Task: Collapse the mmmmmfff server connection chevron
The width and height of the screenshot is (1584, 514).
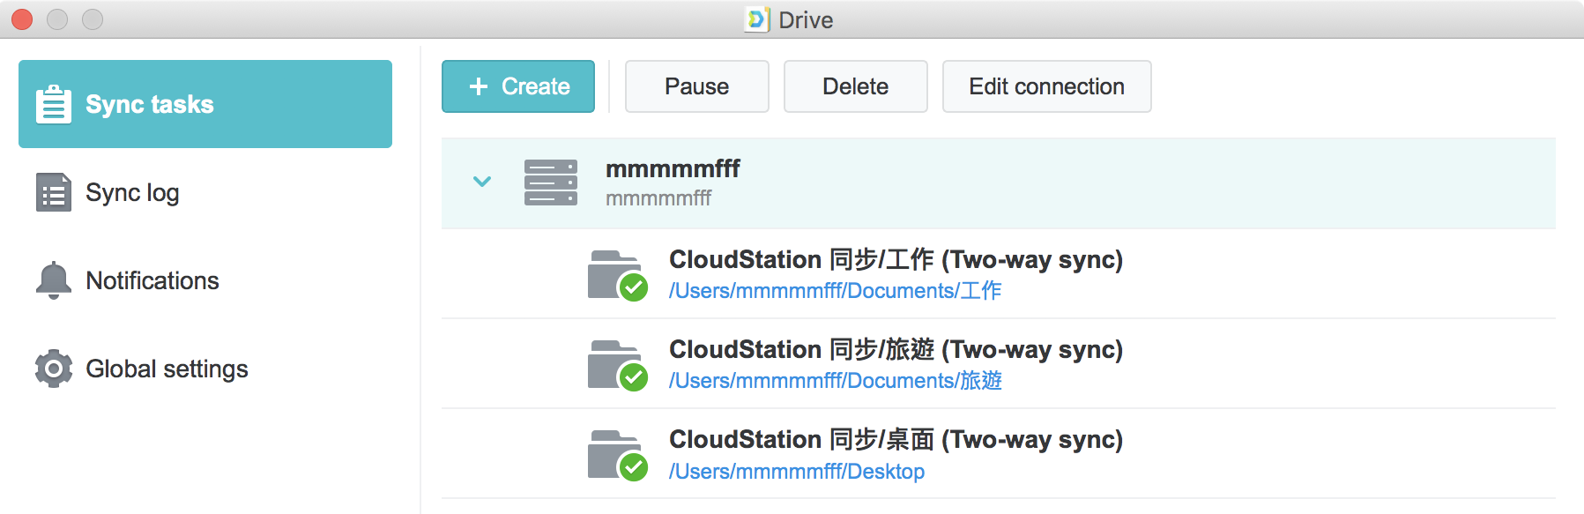Action: tap(482, 182)
